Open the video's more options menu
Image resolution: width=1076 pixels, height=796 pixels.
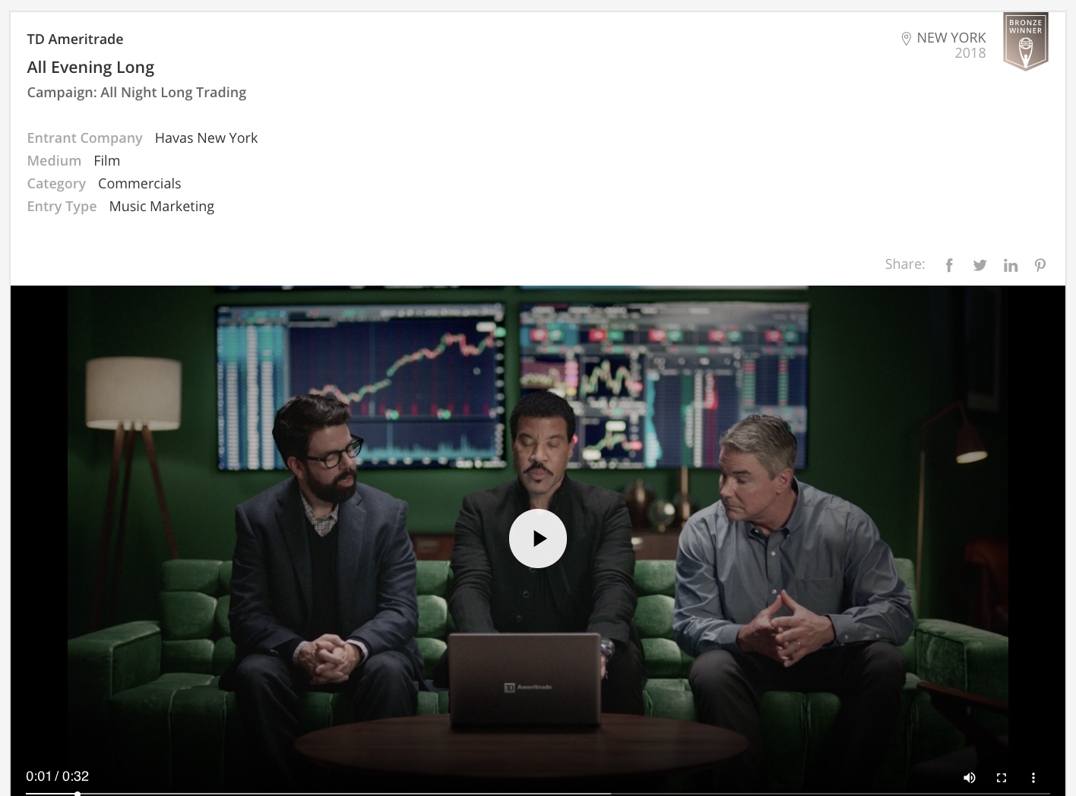click(1033, 777)
